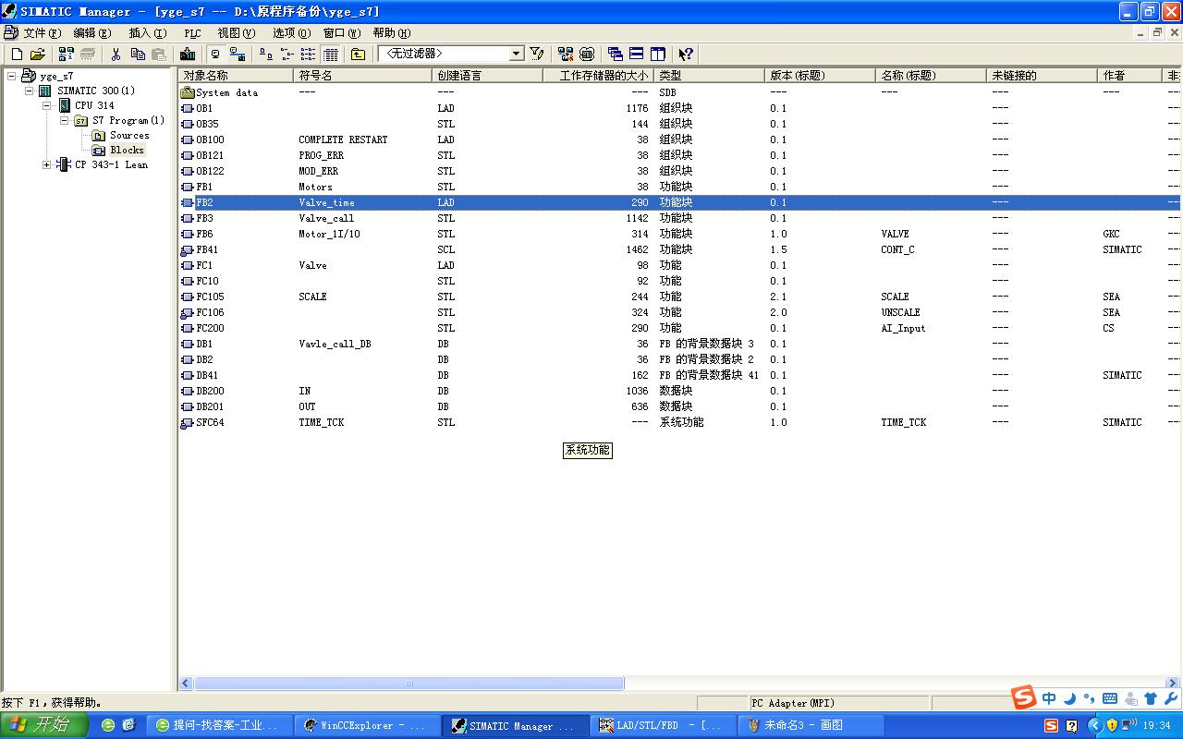This screenshot has width=1183, height=739.
Task: Collapse the CPU 314 tree node
Action: [47, 105]
